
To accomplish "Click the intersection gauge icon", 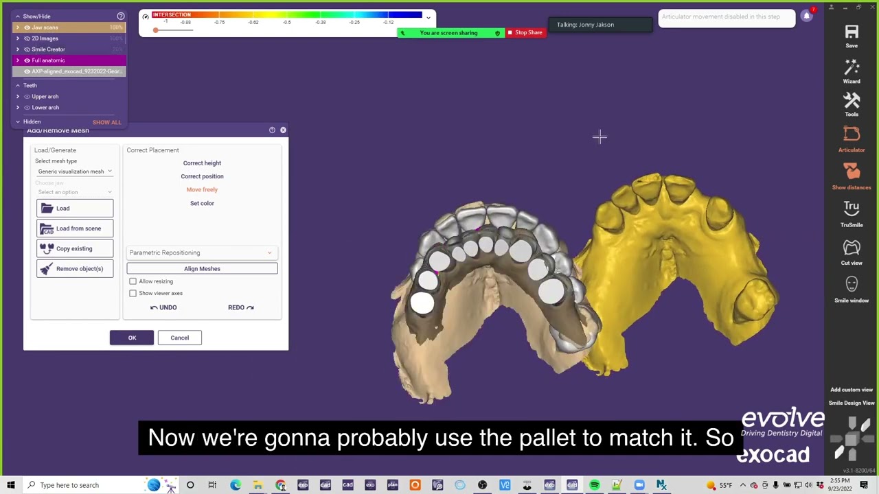I will [146, 16].
